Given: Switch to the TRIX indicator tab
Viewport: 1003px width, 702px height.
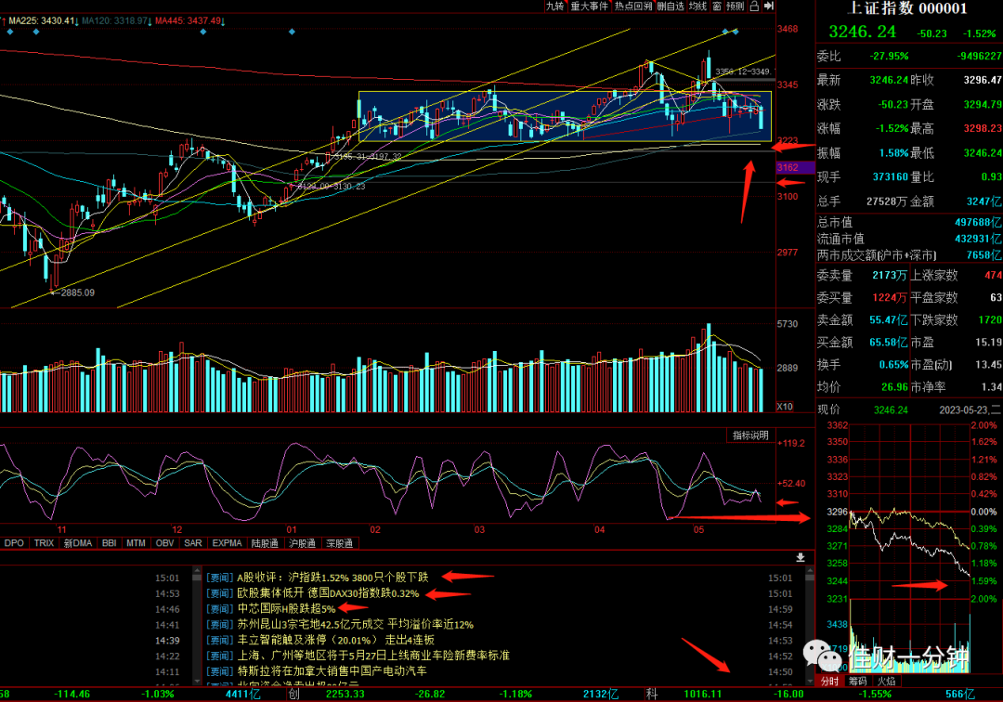Looking at the screenshot, I should (x=45, y=543).
